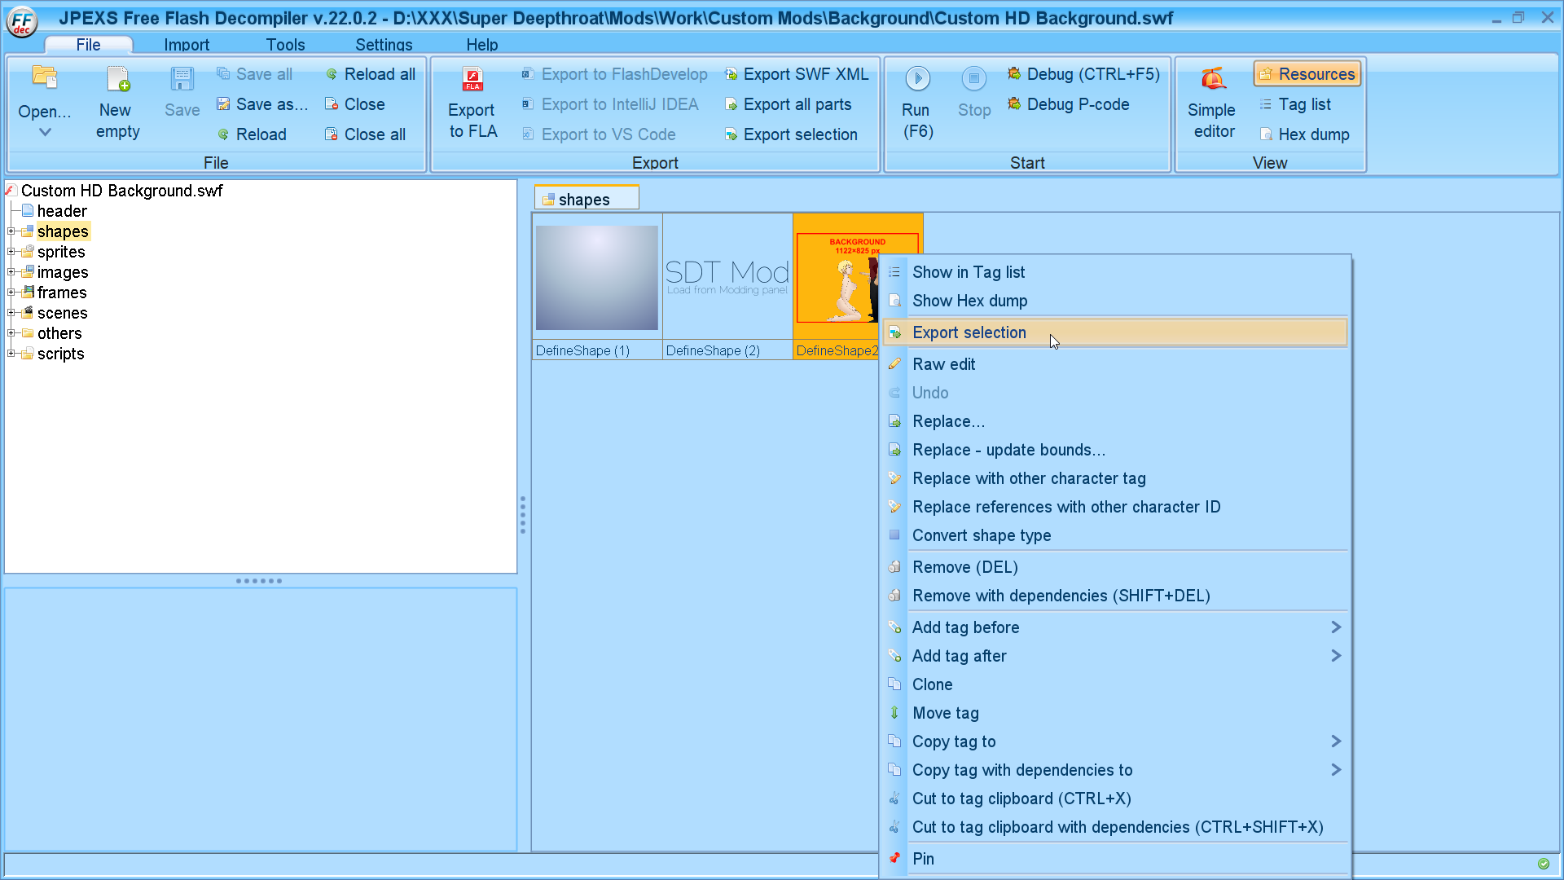
Task: Open the Tools ribbon tab
Action: click(285, 45)
